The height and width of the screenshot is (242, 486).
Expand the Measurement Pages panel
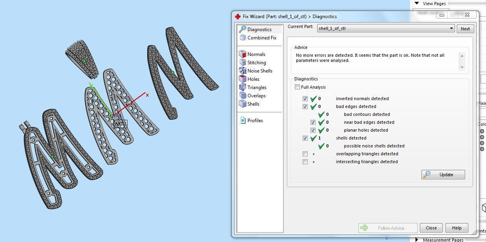tap(417, 240)
